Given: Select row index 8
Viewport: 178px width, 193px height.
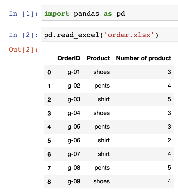Looking at the screenshot, I should 49,182.
